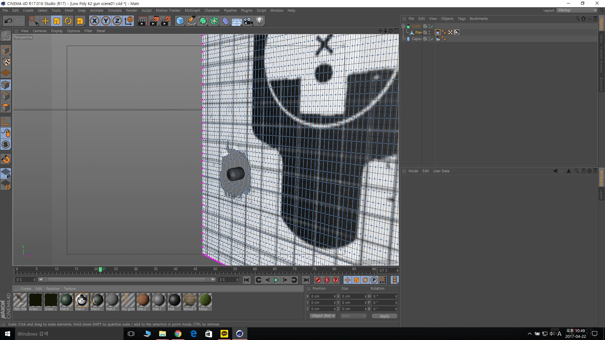The image size is (605, 340).
Task: Switch to Edges mode
Action: pyautogui.click(x=6, y=96)
